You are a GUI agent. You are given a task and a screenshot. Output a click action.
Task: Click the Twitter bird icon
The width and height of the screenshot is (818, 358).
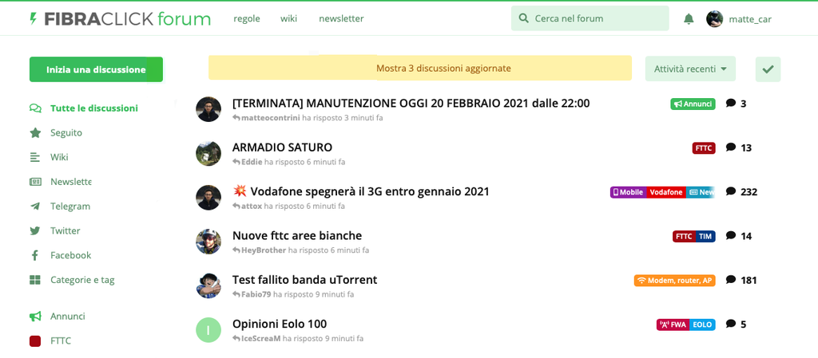pos(35,230)
